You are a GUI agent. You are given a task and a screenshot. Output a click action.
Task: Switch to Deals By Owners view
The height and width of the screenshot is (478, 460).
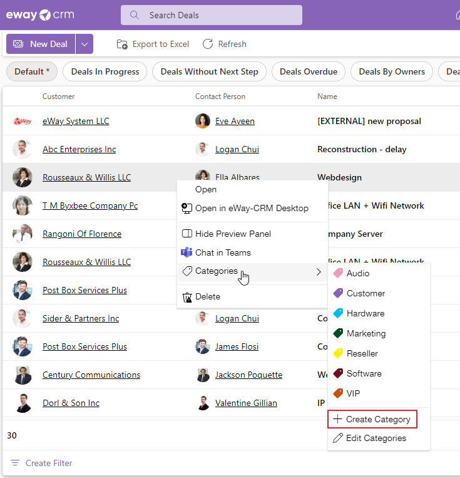click(392, 71)
